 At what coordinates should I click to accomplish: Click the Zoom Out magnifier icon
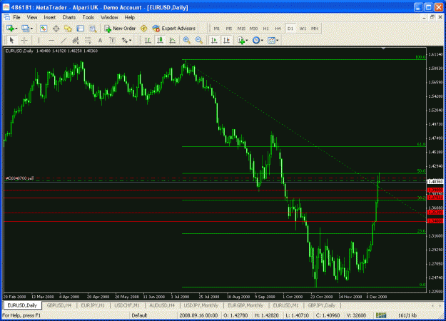(199, 41)
